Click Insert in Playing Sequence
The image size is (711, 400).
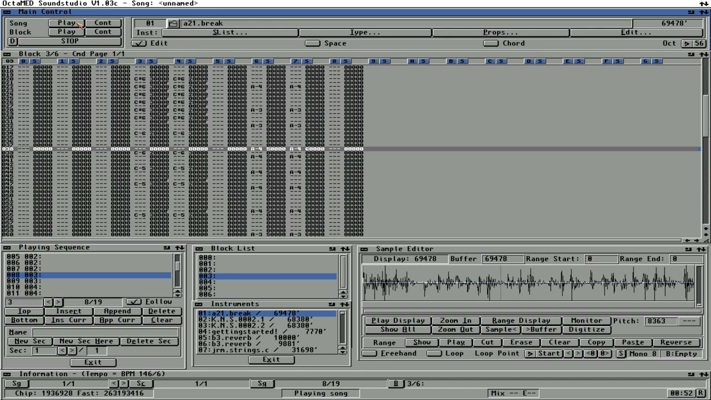[69, 312]
